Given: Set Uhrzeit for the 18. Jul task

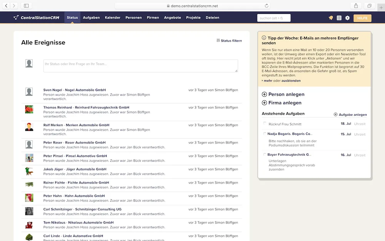Looking at the screenshot, I should pyautogui.click(x=360, y=124).
